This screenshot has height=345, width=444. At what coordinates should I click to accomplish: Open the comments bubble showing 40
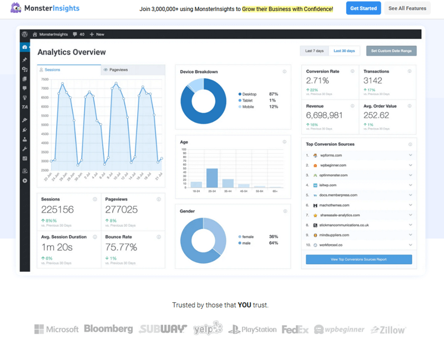pyautogui.click(x=78, y=34)
